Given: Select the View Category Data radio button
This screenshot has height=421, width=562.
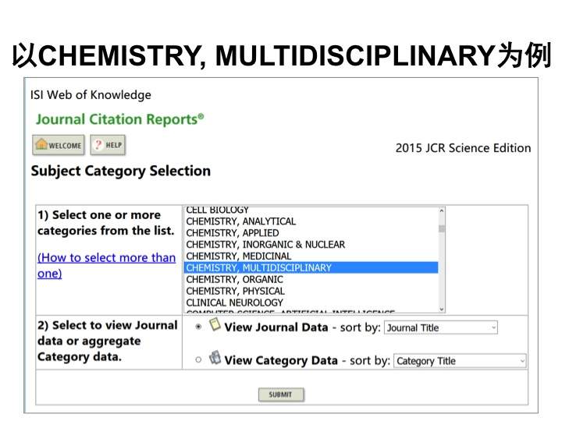Looking at the screenshot, I should 198,359.
